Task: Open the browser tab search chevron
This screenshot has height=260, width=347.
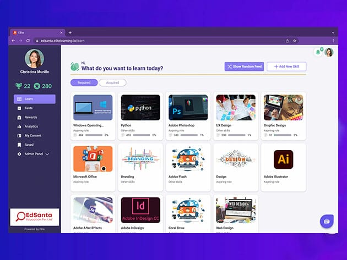Action: [332, 32]
